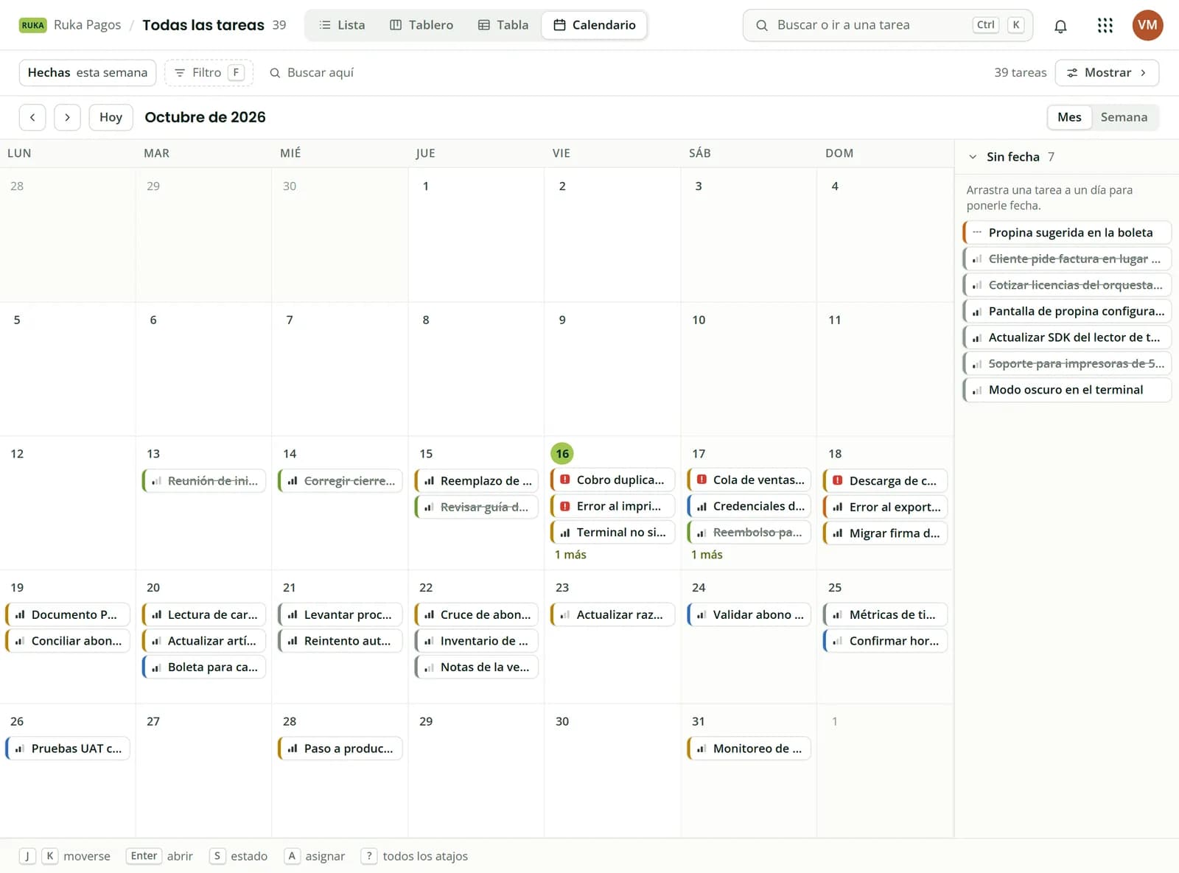Click the Buscar aquí search field

[321, 72]
